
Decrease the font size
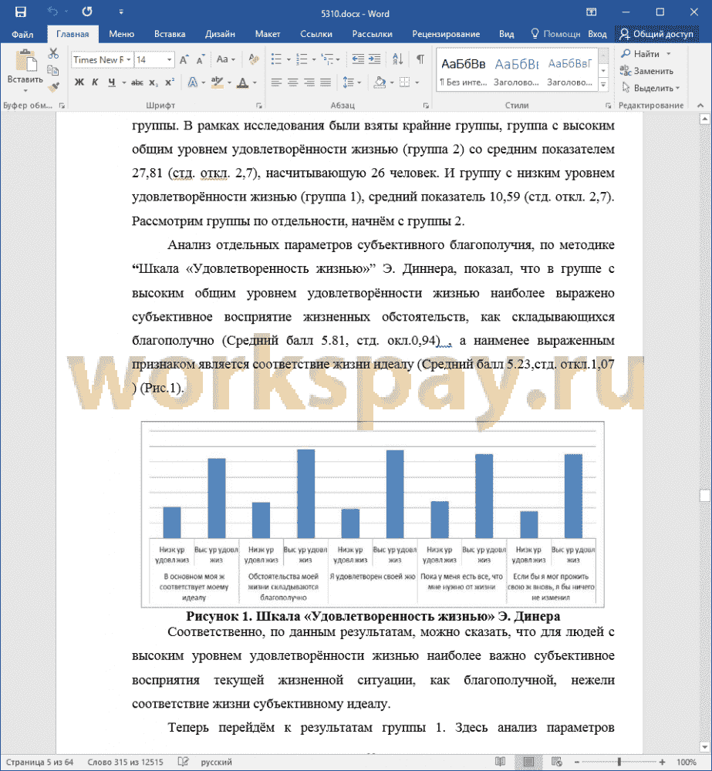[200, 60]
